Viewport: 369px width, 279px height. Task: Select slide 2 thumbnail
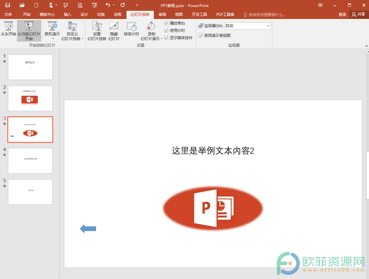point(30,98)
